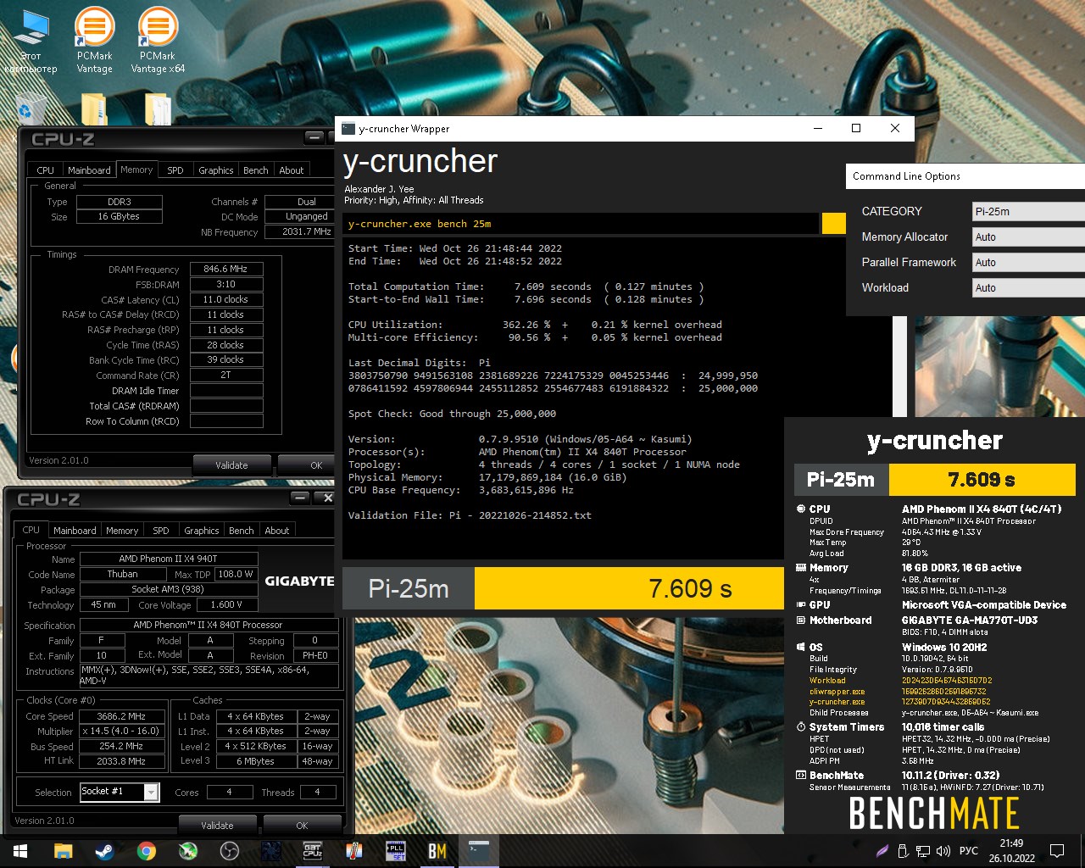Screen dimensions: 1085x868
Task: Switch the РУС input language indicator
Action: (968, 851)
